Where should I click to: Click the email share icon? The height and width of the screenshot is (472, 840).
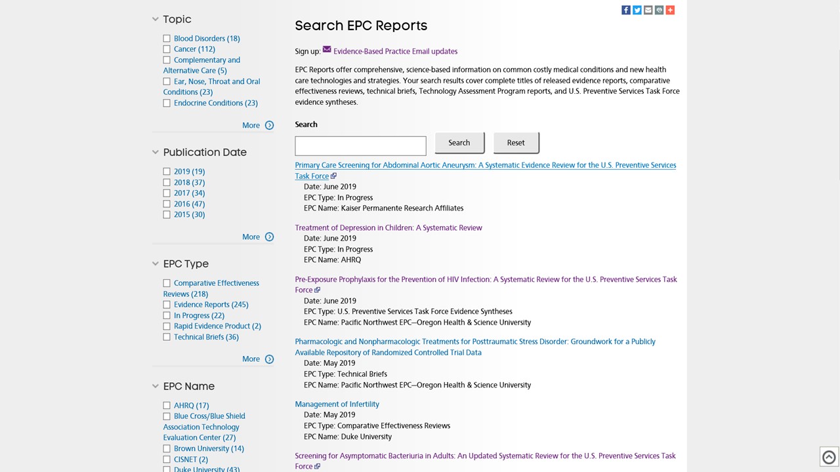click(648, 10)
